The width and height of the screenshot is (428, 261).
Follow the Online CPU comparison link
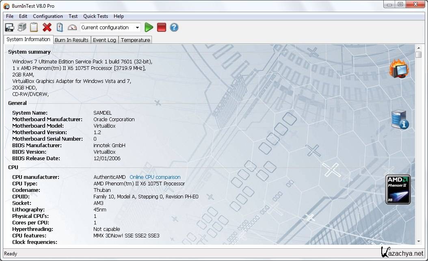[155, 177]
